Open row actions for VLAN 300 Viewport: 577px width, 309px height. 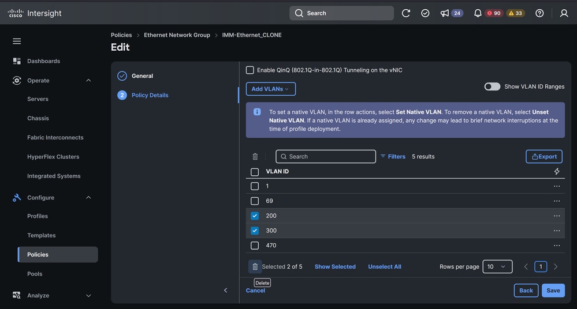coord(557,231)
